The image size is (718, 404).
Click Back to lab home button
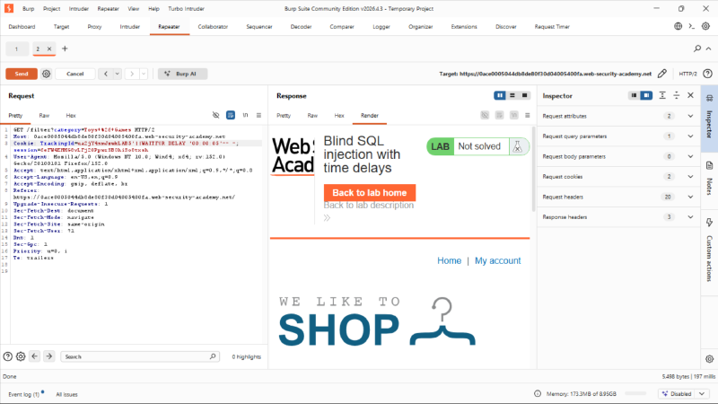(x=370, y=193)
